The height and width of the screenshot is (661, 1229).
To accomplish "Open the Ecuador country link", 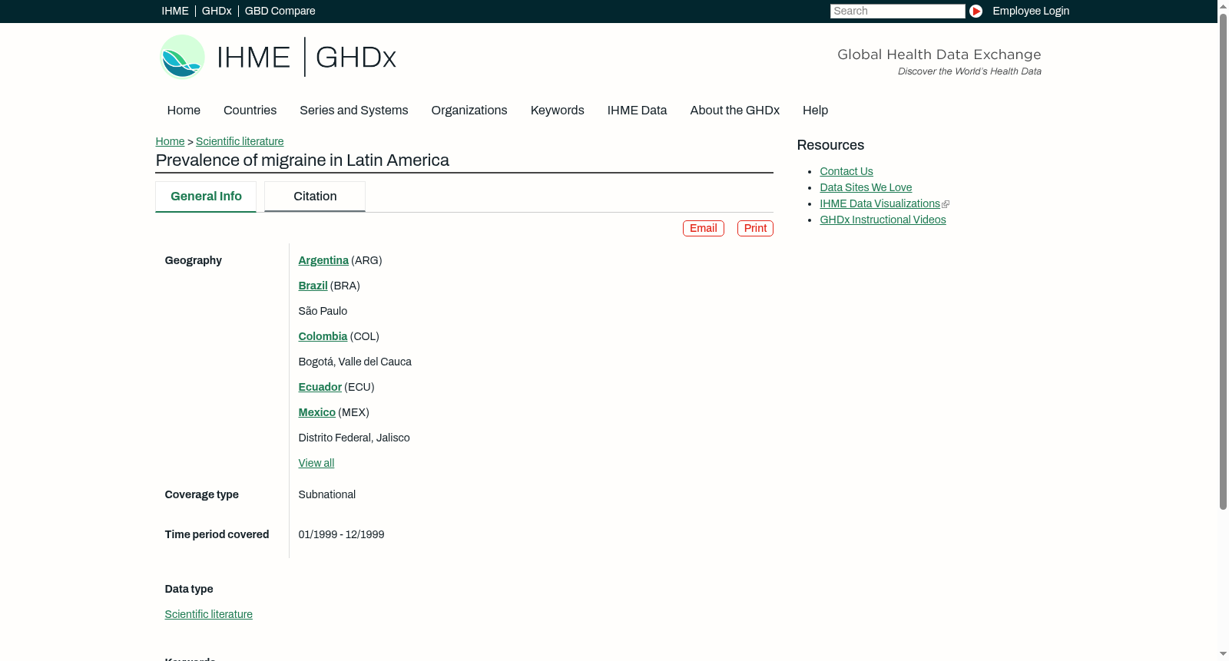I will 320,387.
